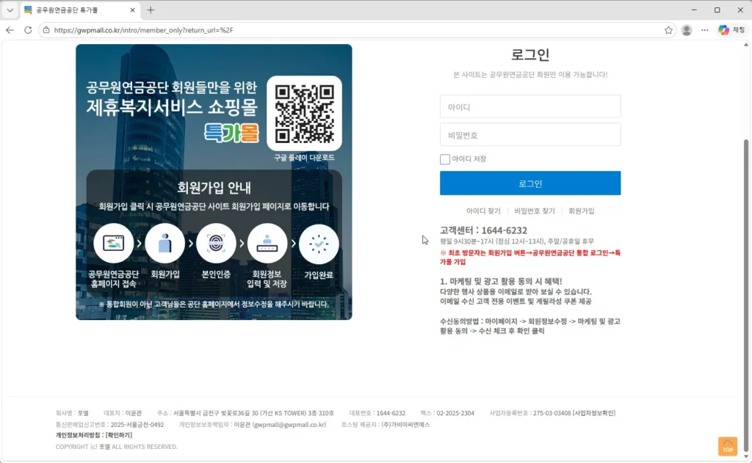This screenshot has width=752, height=463.
Task: Click the 아이디 input field
Action: pos(529,107)
